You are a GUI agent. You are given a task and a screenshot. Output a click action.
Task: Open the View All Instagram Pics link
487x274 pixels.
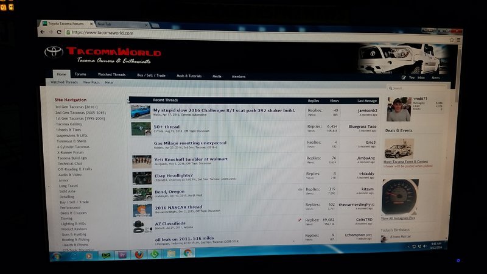click(398, 218)
